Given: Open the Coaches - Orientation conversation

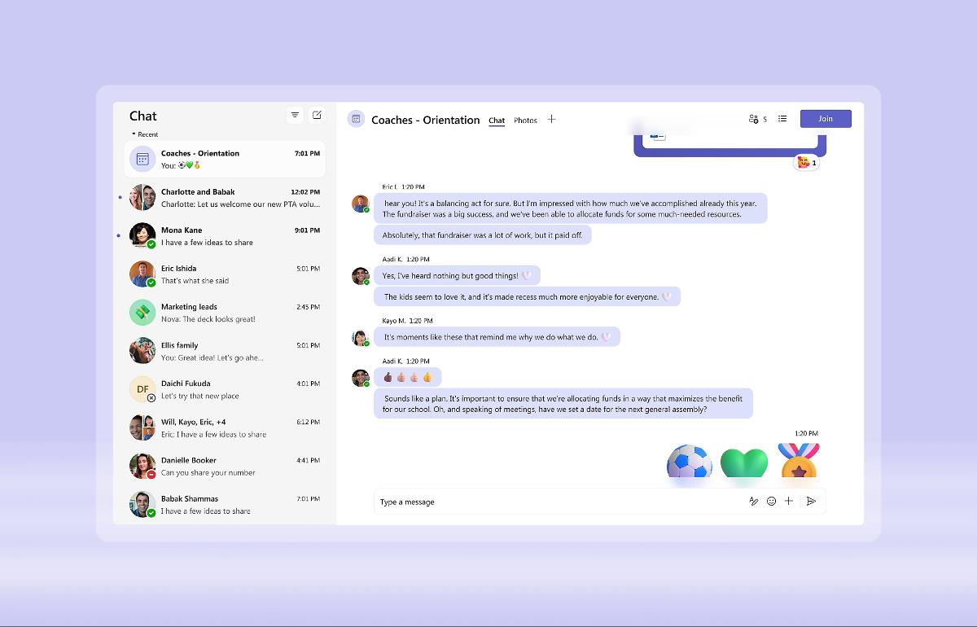Looking at the screenshot, I should (225, 159).
